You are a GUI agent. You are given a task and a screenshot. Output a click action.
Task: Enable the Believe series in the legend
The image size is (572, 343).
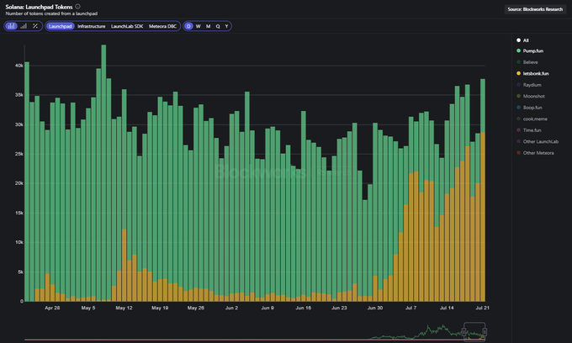tap(532, 62)
